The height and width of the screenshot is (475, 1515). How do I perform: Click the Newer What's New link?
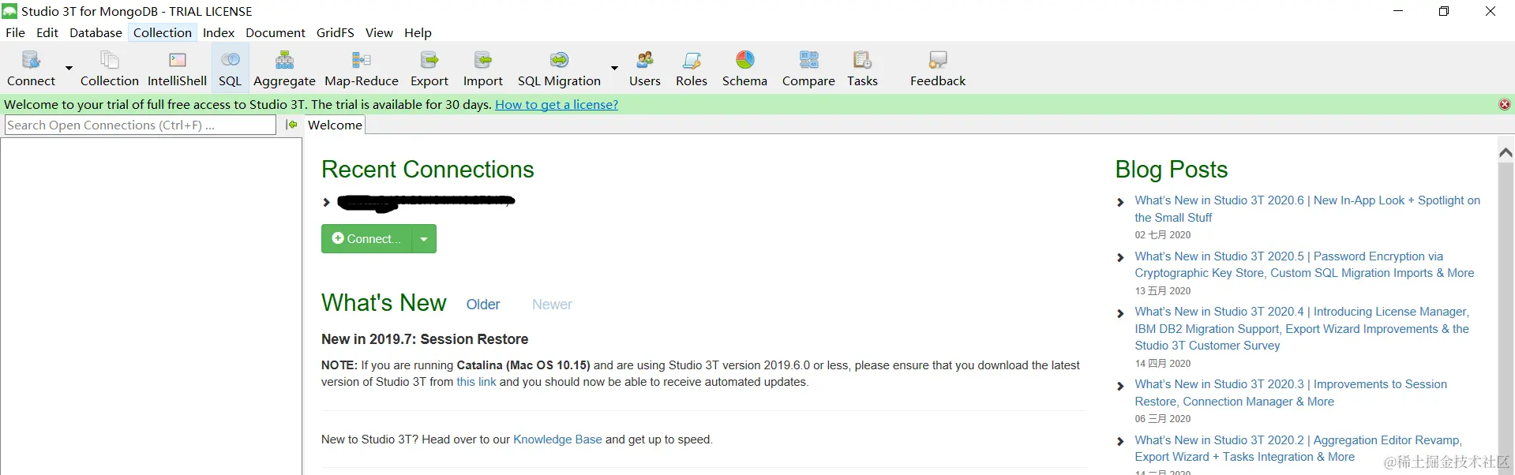coord(552,305)
